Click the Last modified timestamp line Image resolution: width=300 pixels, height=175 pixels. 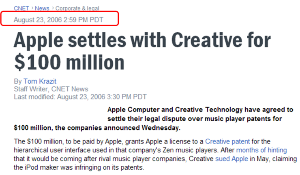coord(80,97)
